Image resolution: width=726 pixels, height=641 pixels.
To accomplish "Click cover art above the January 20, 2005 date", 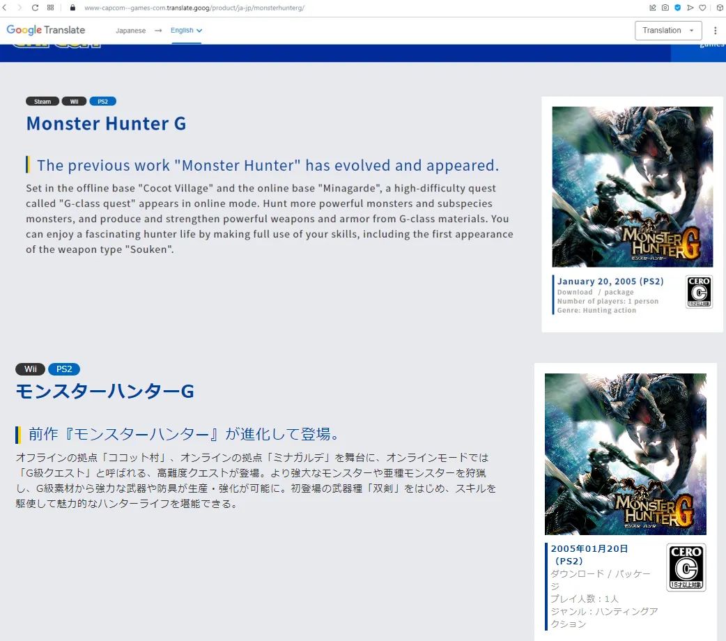I will [632, 187].
